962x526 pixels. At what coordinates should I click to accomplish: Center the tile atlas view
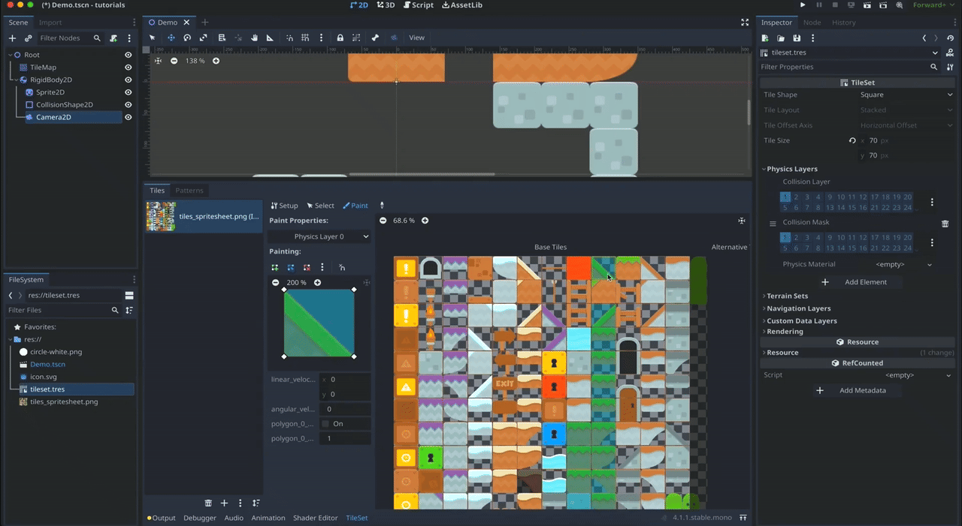(742, 221)
